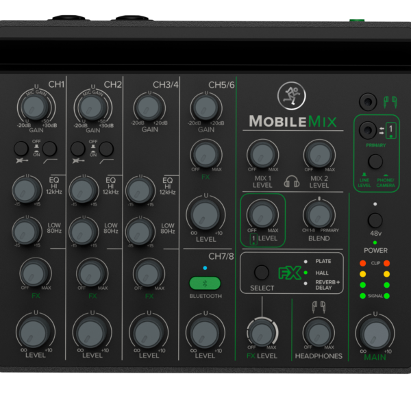
Task: Click the MIX 1 LEVEL knob
Action: pos(262,155)
